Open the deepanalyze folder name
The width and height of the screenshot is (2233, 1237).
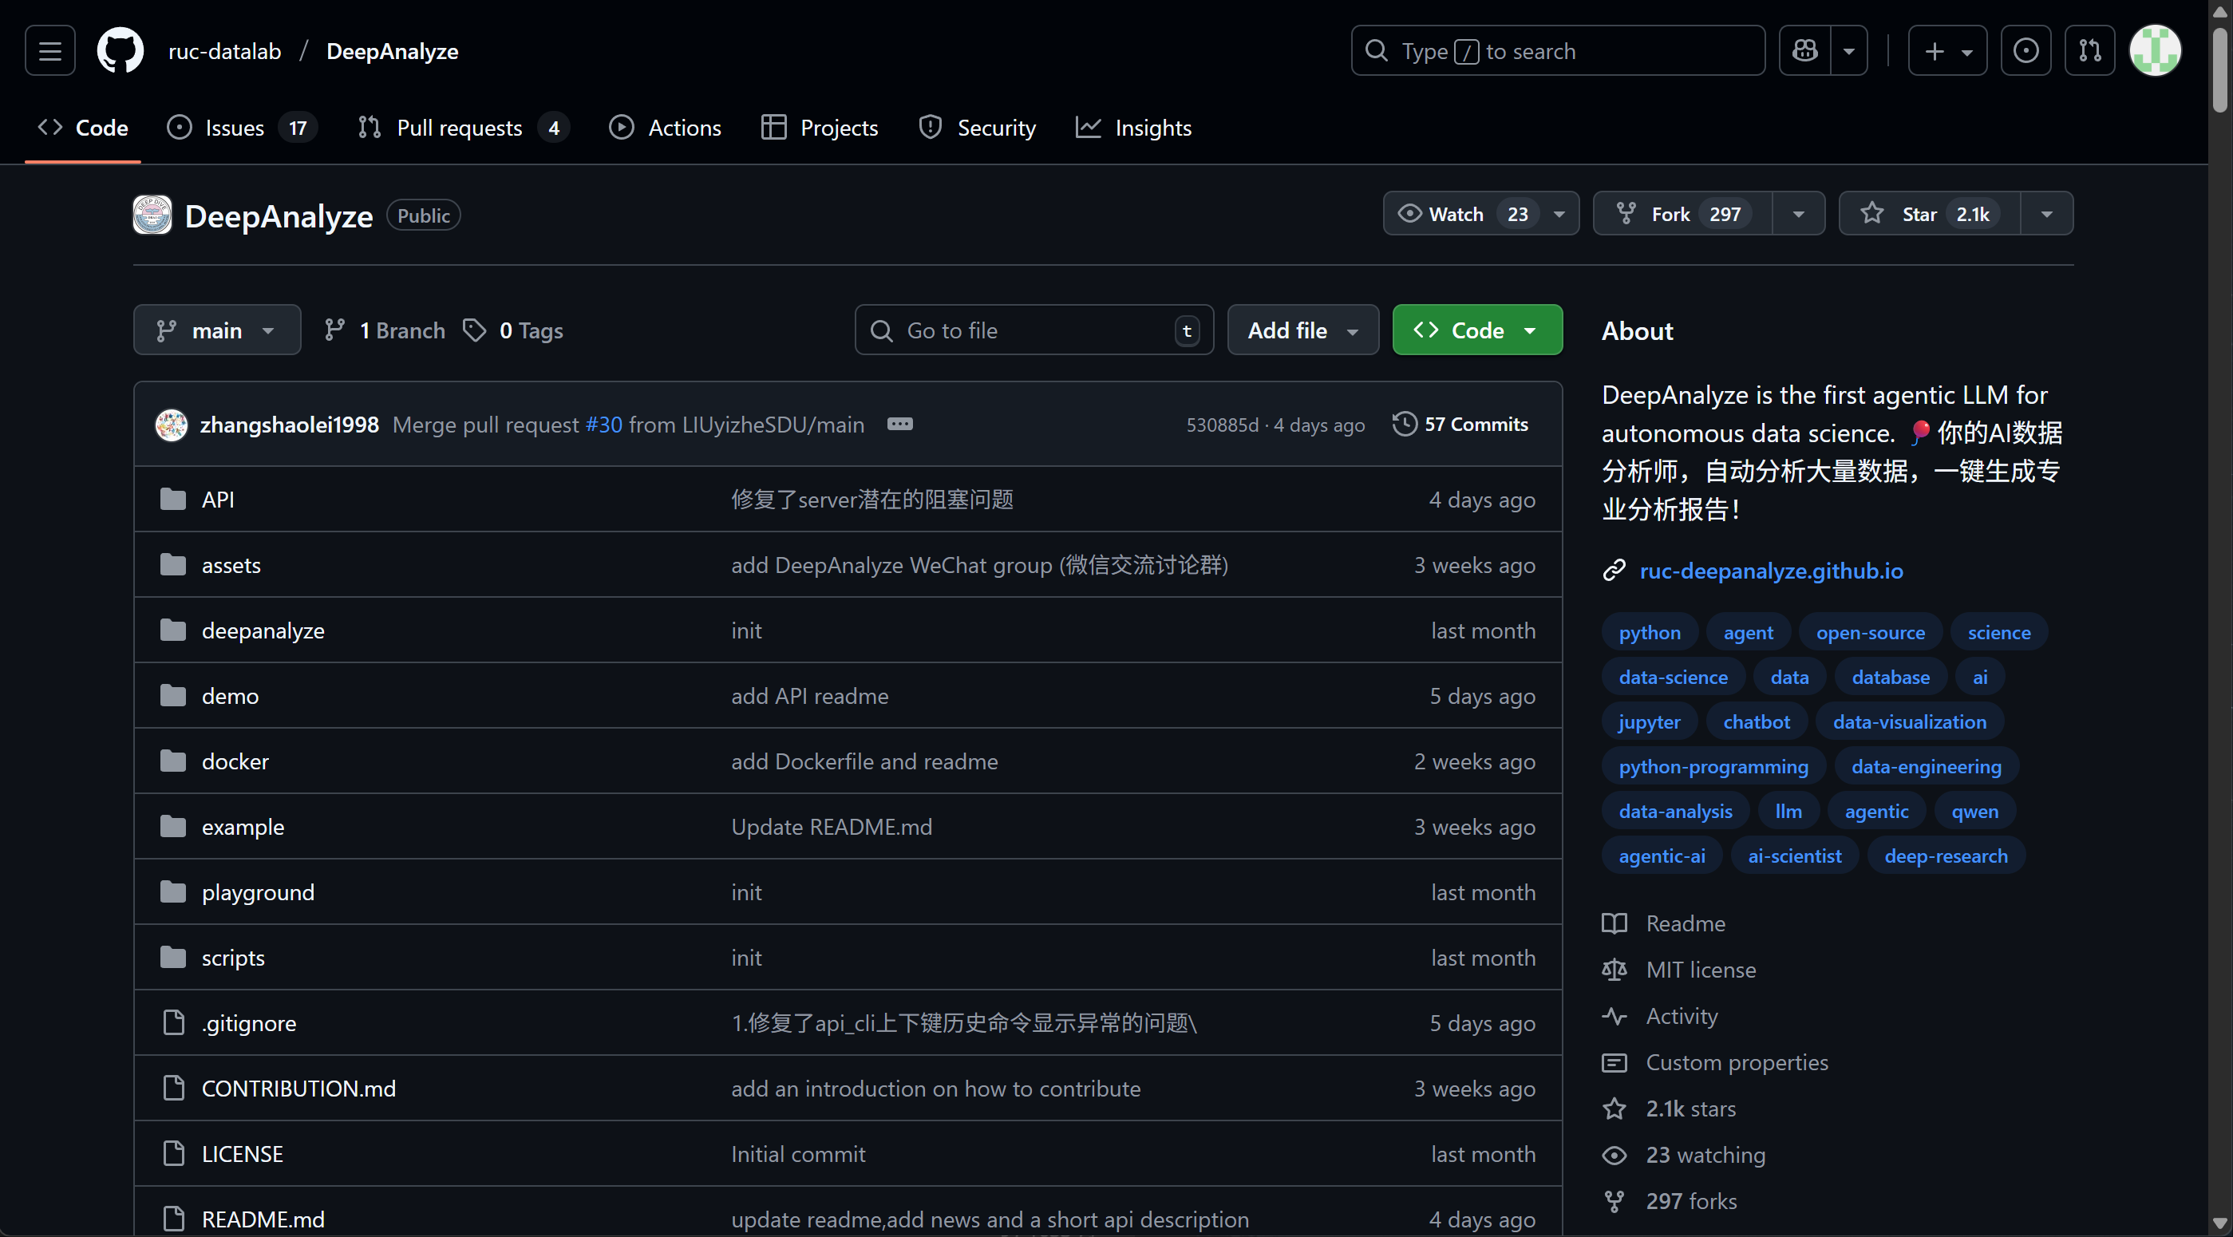coord(263,630)
